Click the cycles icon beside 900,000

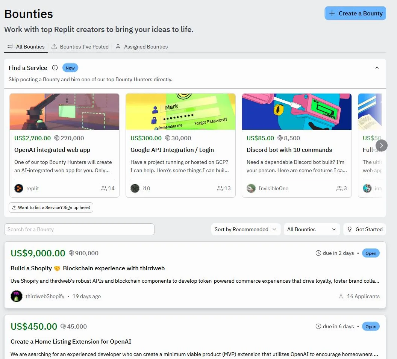click(x=71, y=253)
